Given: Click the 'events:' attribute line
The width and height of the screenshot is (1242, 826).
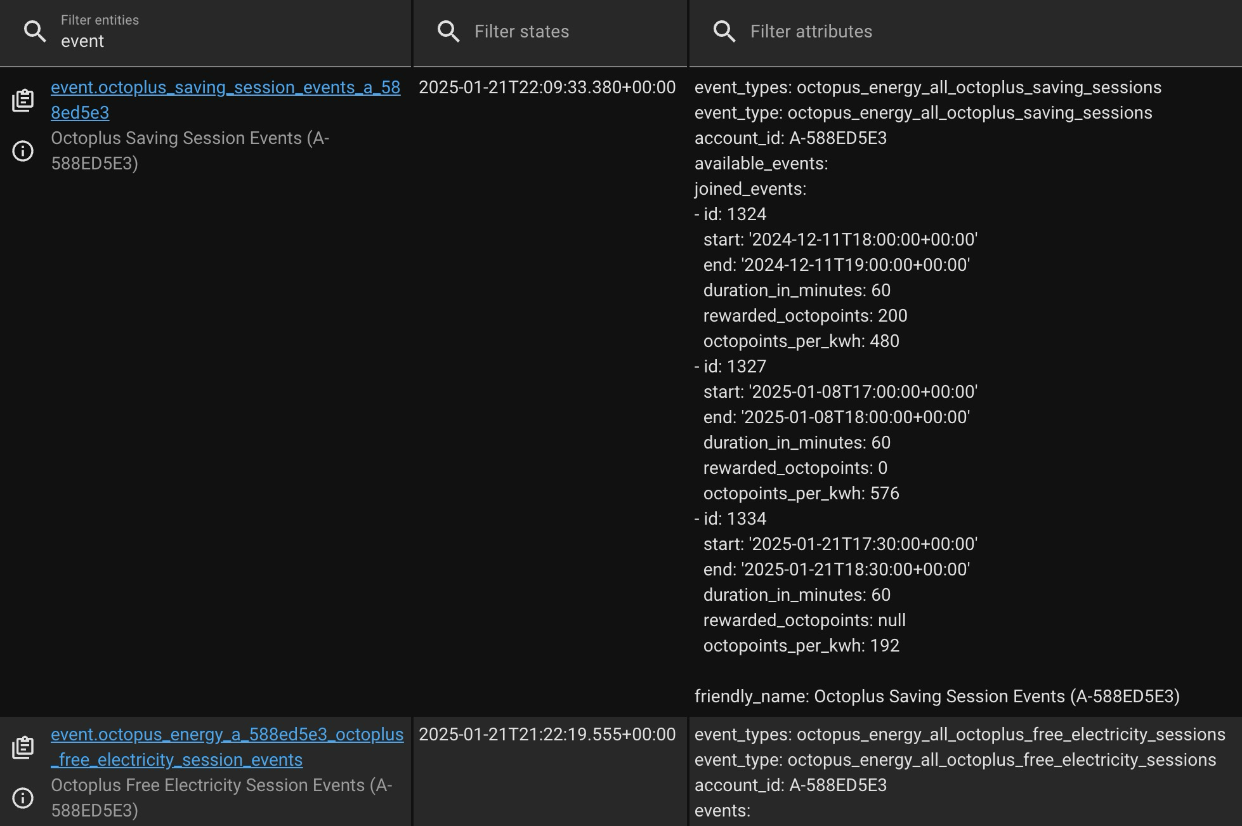Looking at the screenshot, I should pos(722,811).
